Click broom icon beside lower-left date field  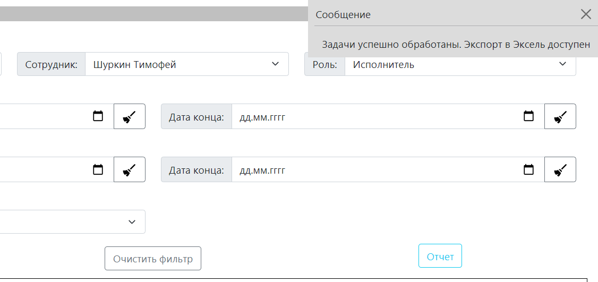pyautogui.click(x=130, y=170)
